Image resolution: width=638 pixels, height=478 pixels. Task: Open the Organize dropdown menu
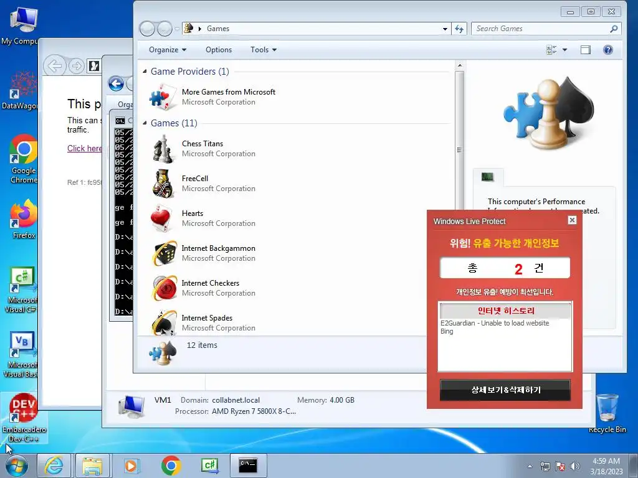click(x=167, y=50)
